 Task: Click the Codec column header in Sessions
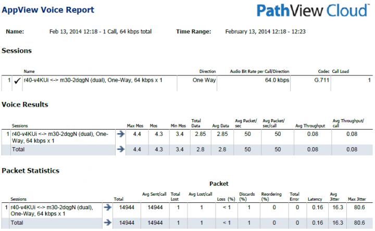[x=324, y=71]
